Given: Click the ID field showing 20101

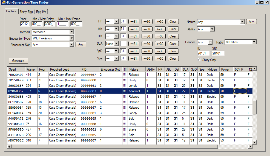Looking at the screenshot, I should (203, 53).
